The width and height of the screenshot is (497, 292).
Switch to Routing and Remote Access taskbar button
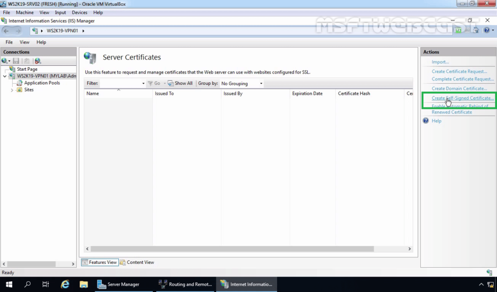[186, 284]
